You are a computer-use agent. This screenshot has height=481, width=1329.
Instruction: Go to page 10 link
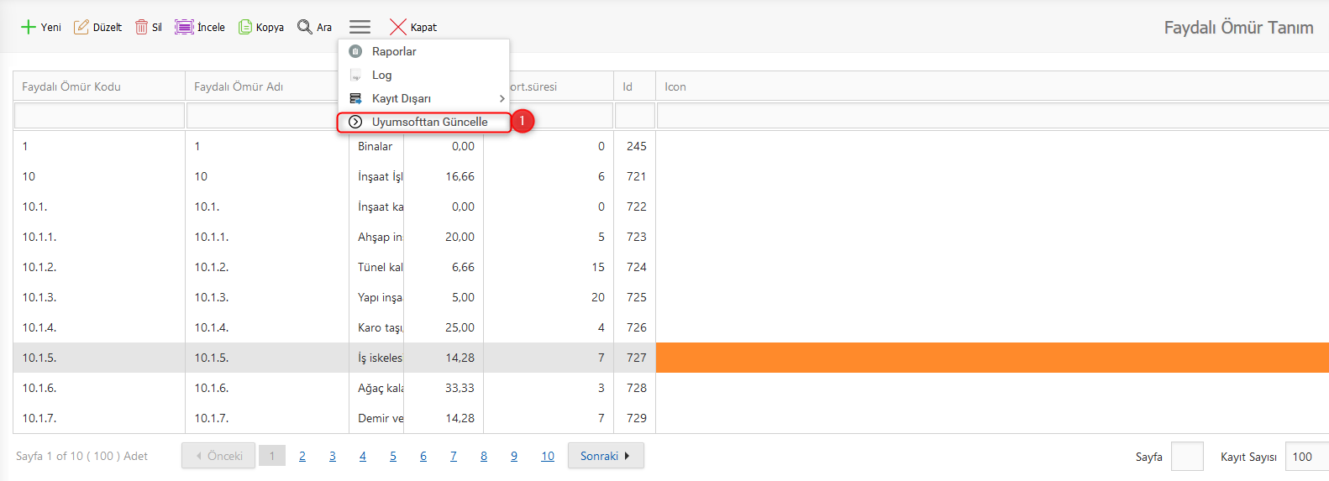click(x=548, y=456)
